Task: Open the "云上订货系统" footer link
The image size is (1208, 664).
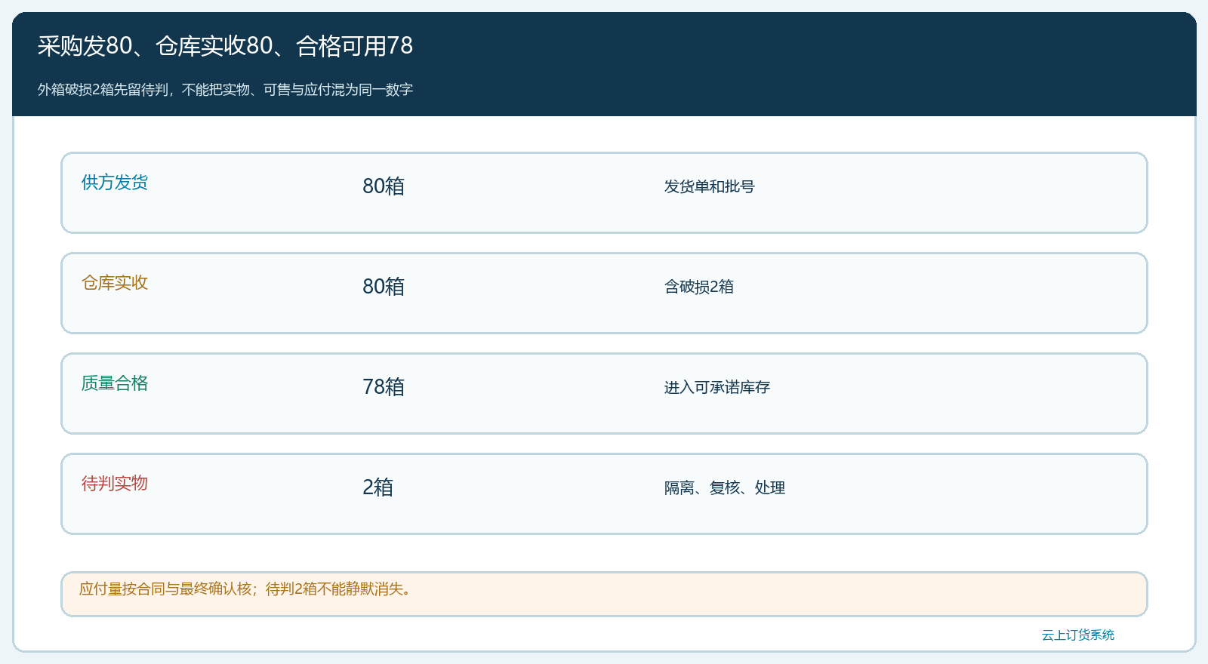Action: click(x=1078, y=635)
